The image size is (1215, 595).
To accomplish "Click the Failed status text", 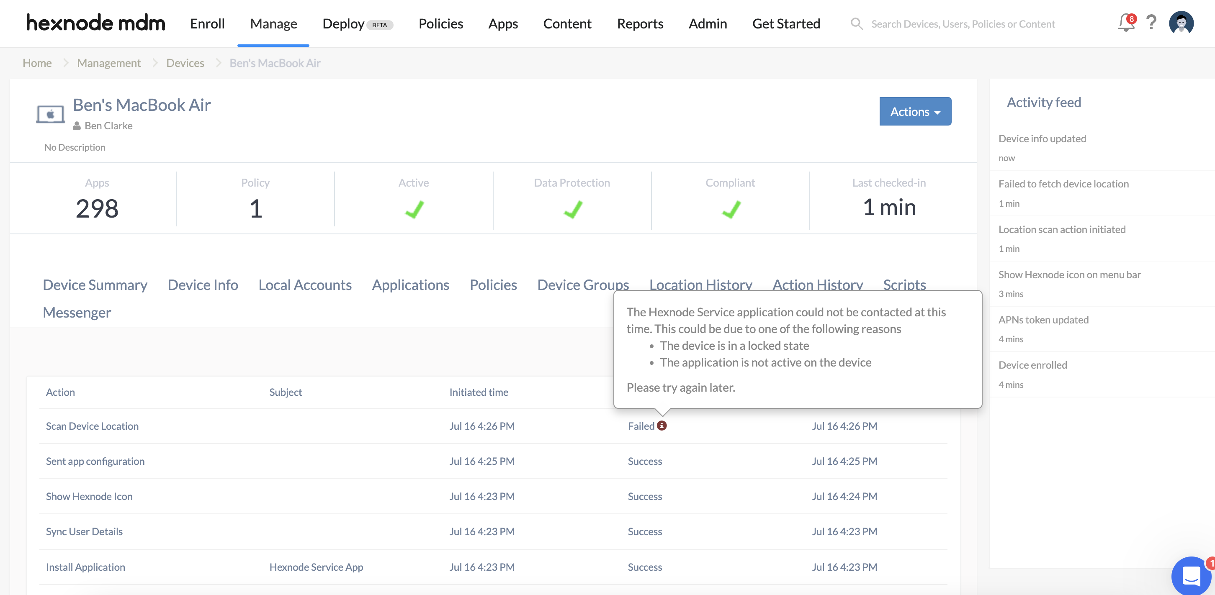I will (x=641, y=426).
